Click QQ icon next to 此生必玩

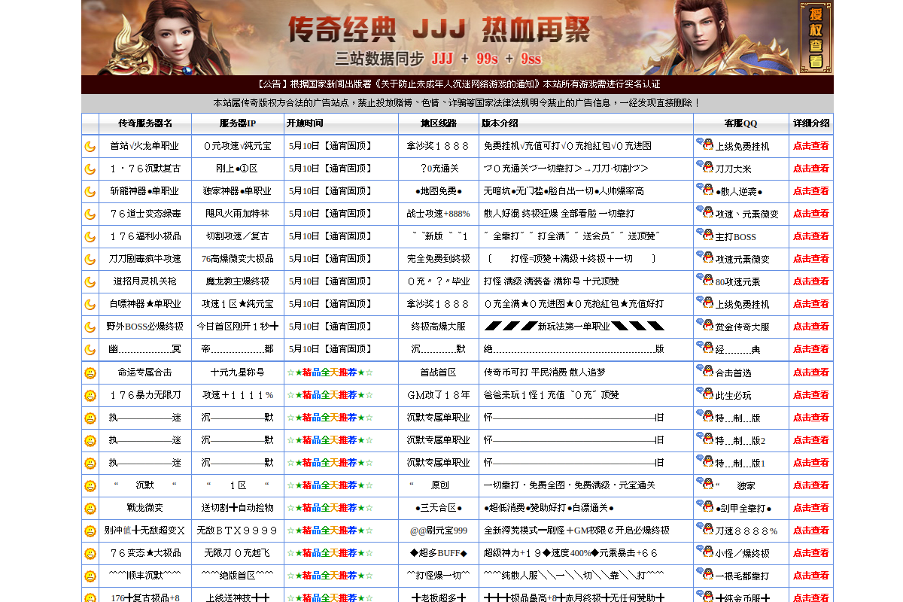(x=704, y=394)
